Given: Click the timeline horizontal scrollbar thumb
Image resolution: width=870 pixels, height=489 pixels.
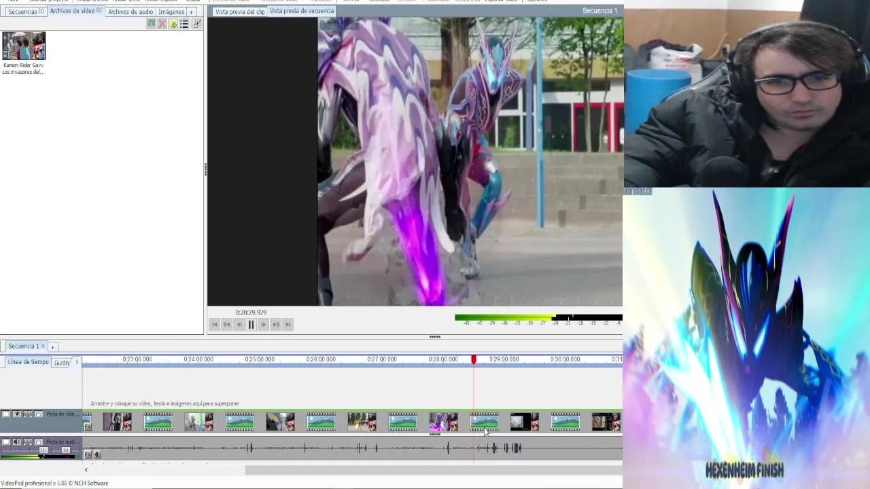Looking at the screenshot, I should (434, 469).
